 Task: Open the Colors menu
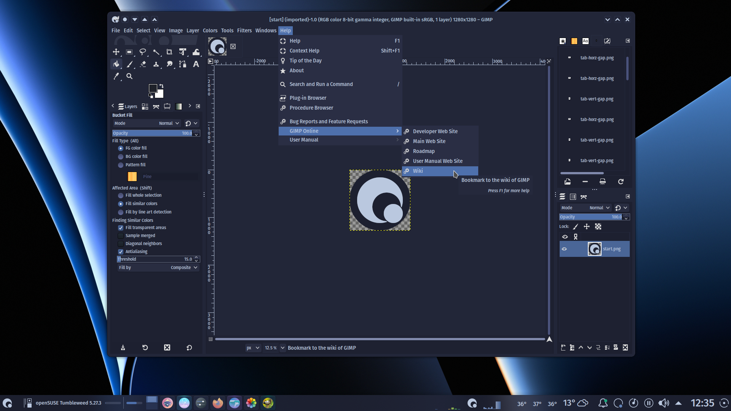point(210,30)
